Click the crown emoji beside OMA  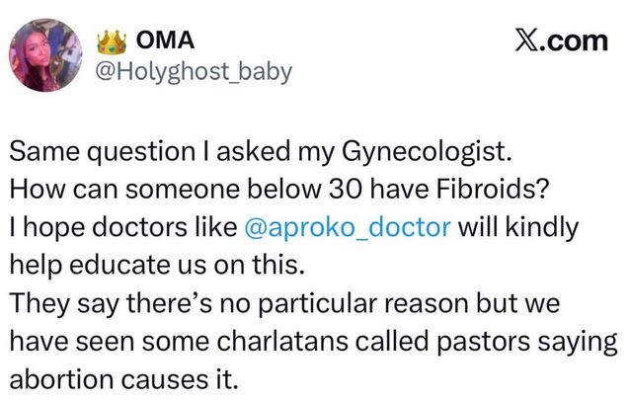(x=111, y=40)
